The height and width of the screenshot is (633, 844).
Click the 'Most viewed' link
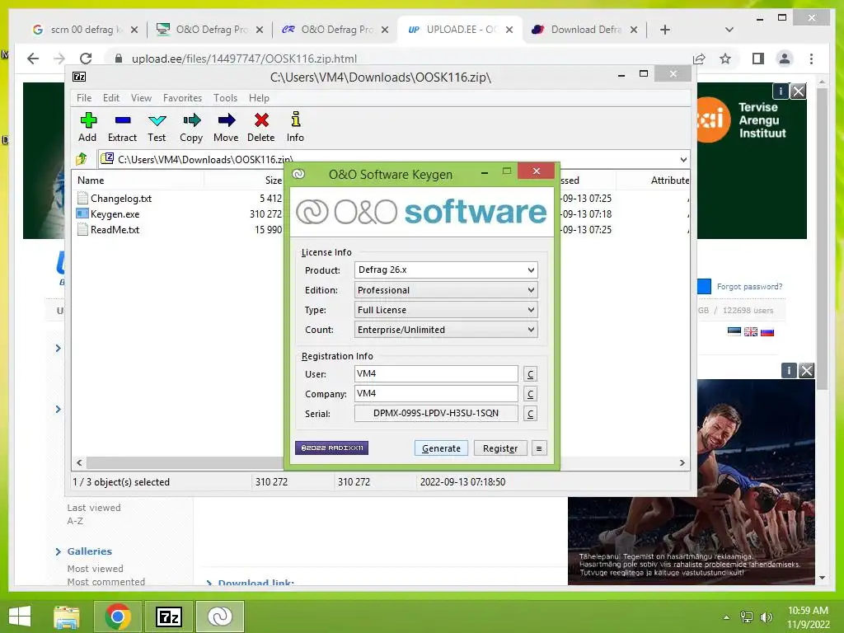click(x=96, y=569)
